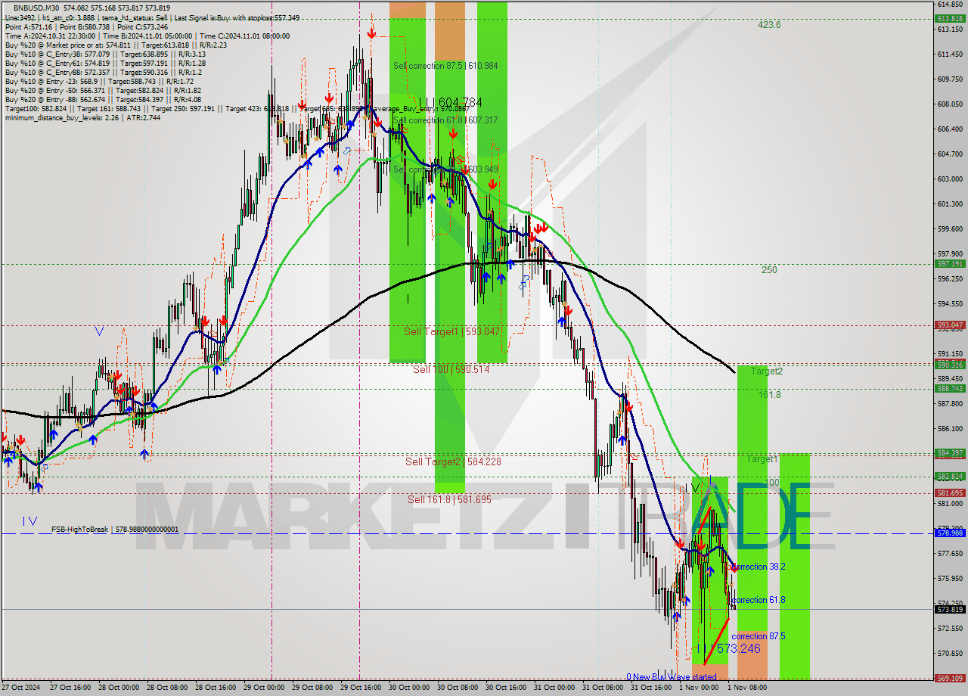Viewport: 968px width, 696px height.
Task: Select the 'Sell Target1 | 593.047' label
Action: point(451,331)
